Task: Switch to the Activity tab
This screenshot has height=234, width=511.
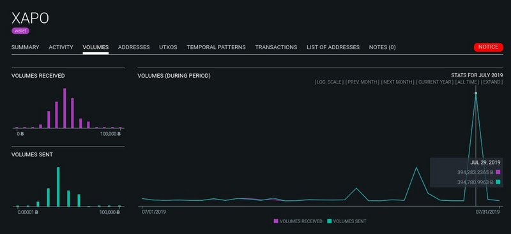Action: (61, 47)
